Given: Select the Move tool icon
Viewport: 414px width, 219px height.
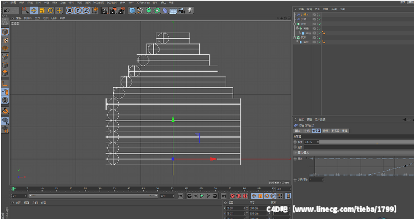Looking at the screenshot, I should pos(34,10).
